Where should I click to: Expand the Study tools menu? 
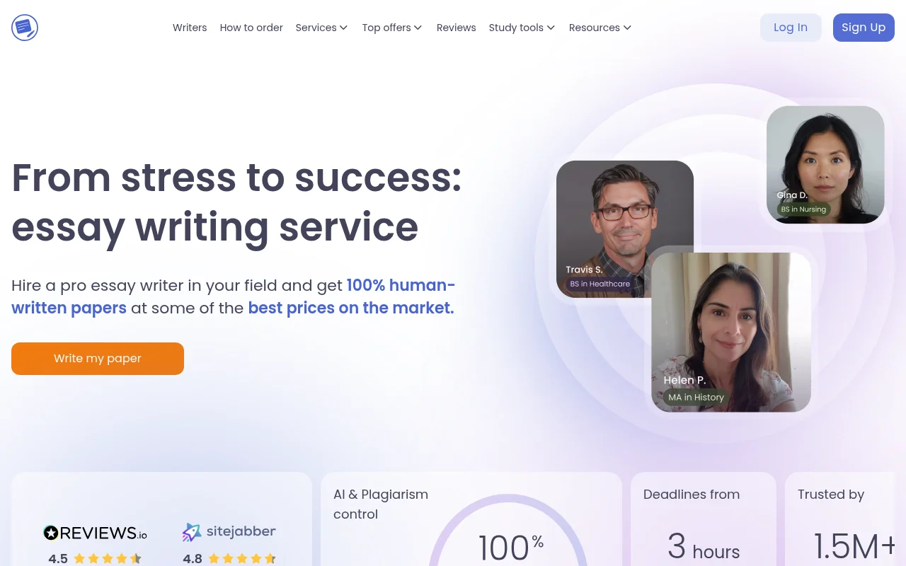coord(522,28)
